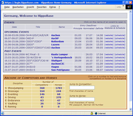133x116 pixels.
Task: Open Dressage horses count 244
Action: (59, 91)
